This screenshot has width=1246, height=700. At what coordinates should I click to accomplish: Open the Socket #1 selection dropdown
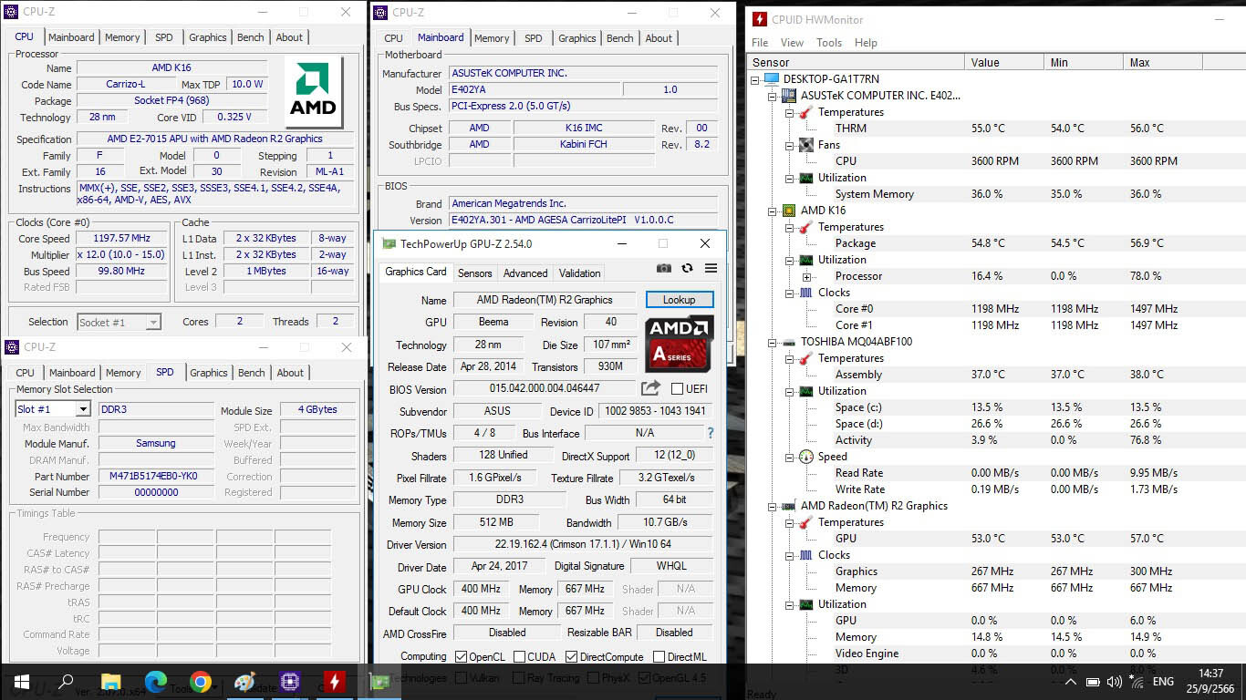click(153, 322)
